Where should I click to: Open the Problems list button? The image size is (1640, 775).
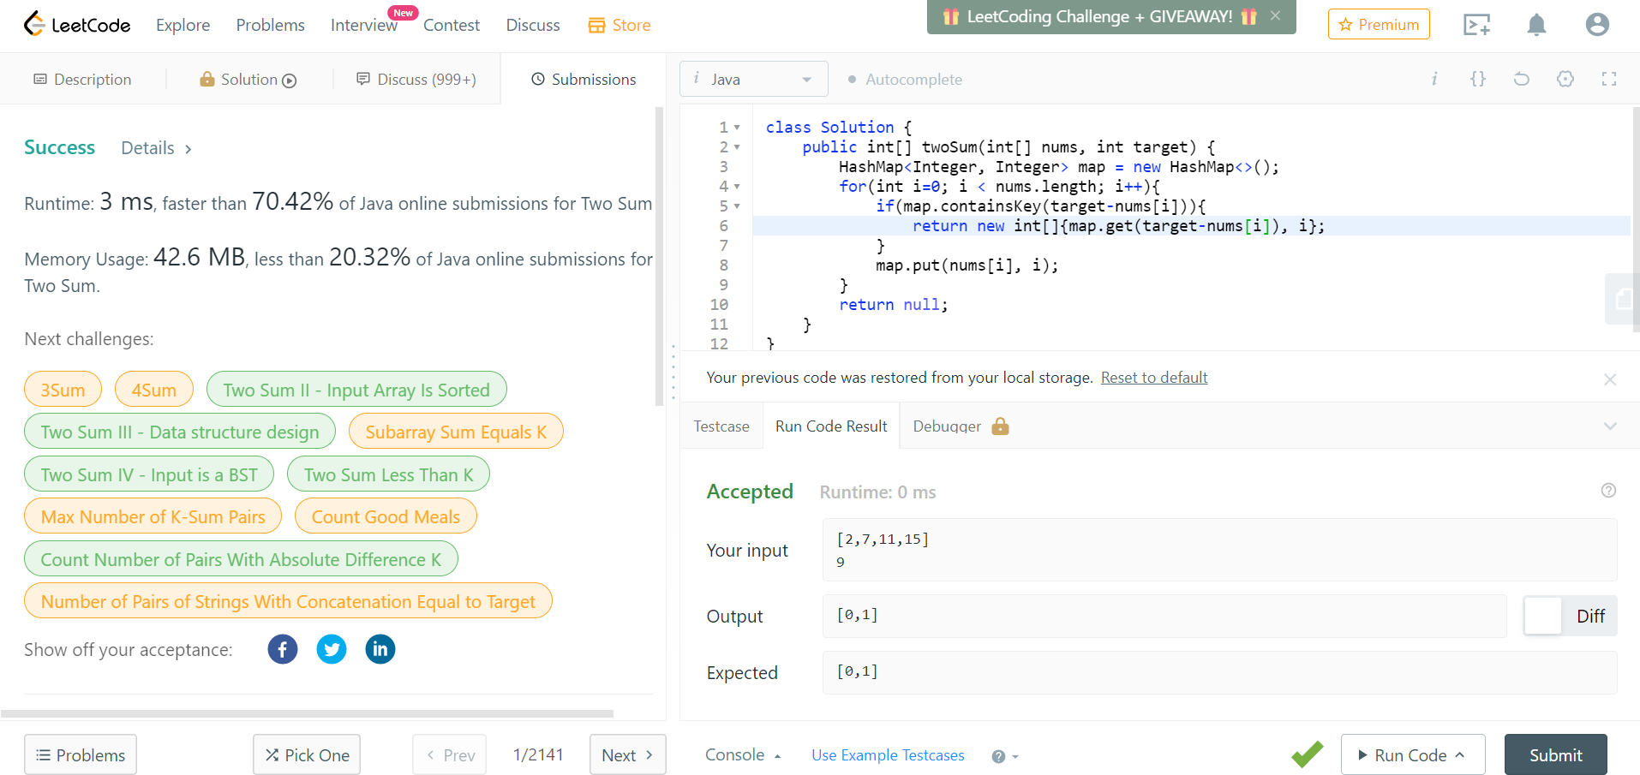click(x=81, y=754)
